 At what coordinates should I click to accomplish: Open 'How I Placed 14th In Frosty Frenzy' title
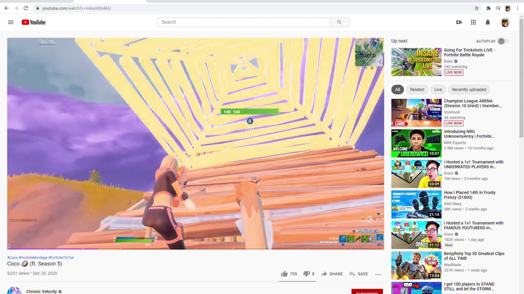[x=470, y=195]
